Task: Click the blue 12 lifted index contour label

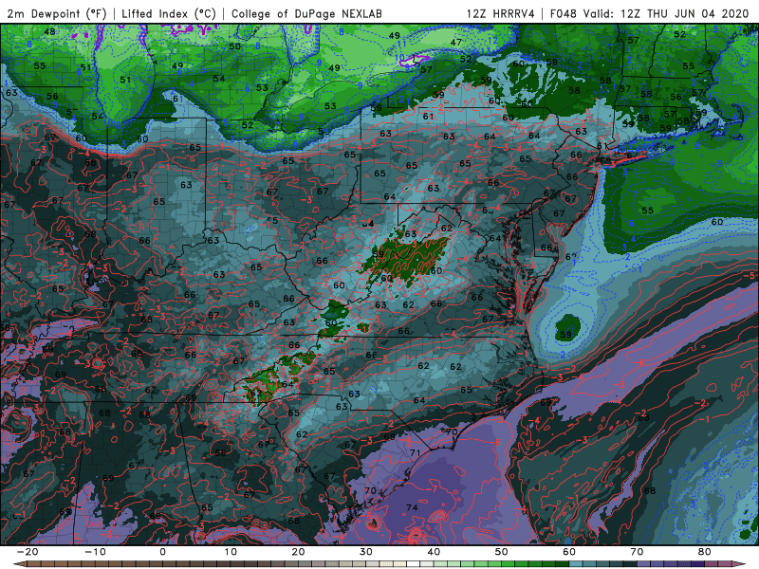Action: (492, 40)
